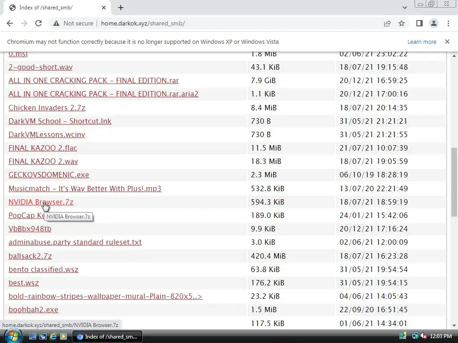Screen dimensions: 458x343
Task: Open the VbBbx948tb file link
Action: [x=30, y=229]
